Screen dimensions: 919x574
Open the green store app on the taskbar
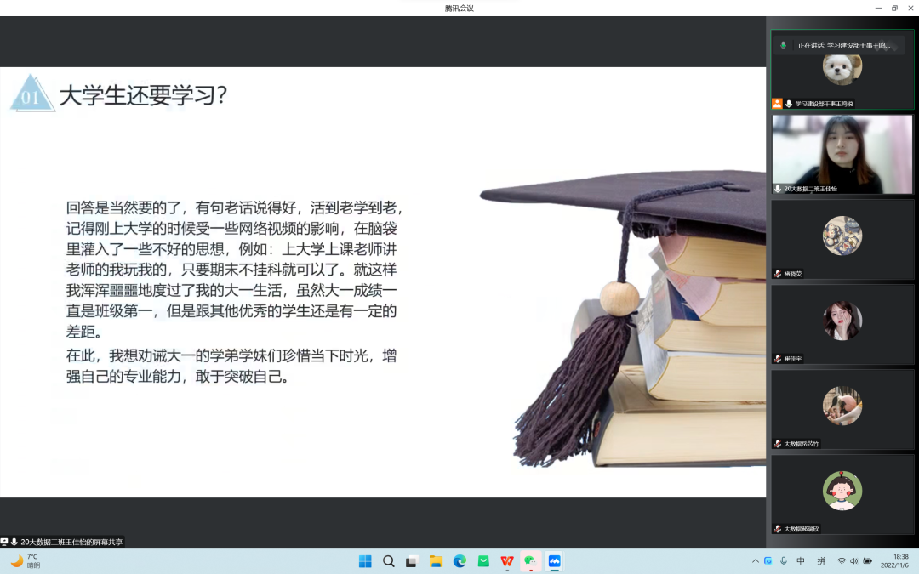483,561
